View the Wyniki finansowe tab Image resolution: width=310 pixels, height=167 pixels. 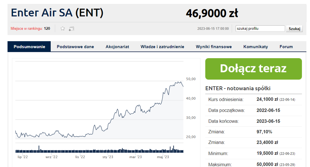tap(214, 47)
